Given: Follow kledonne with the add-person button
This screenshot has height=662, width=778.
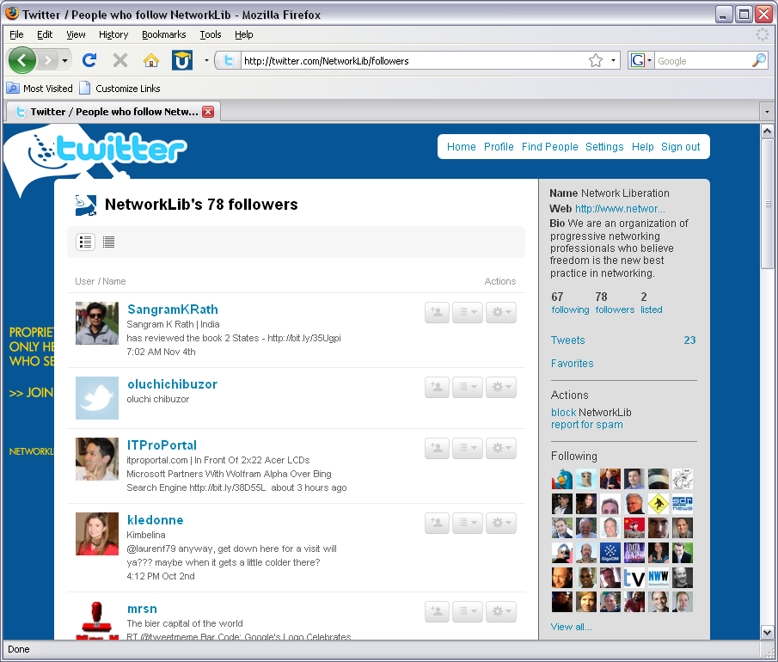Looking at the screenshot, I should (x=437, y=523).
